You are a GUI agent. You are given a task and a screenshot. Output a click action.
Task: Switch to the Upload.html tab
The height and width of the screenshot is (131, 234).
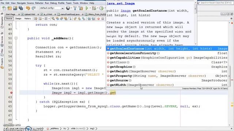(30, 14)
